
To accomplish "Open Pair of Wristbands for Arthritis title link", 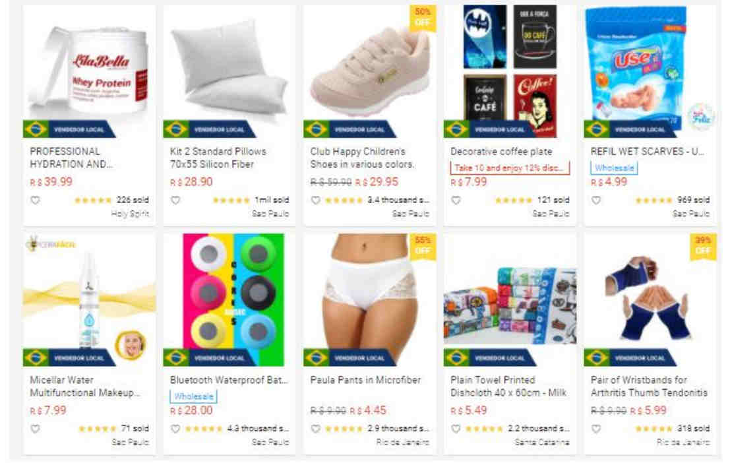I will pyautogui.click(x=649, y=386).
